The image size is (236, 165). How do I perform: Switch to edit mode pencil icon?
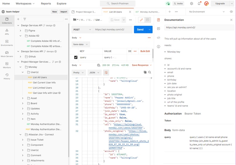141,20
